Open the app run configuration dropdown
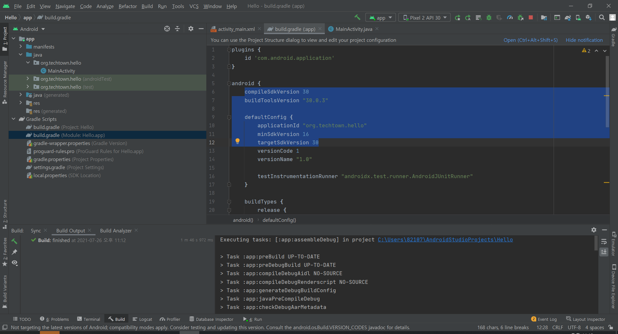618x334 pixels. click(x=381, y=18)
